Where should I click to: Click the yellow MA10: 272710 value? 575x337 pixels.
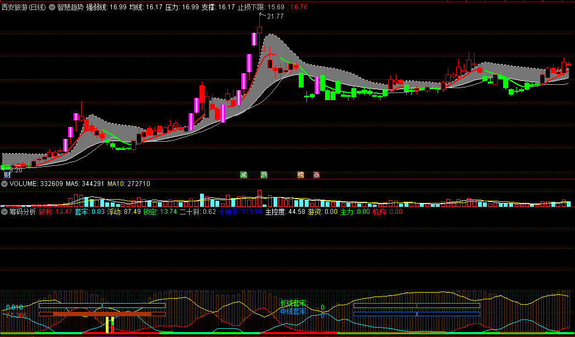tap(129, 184)
